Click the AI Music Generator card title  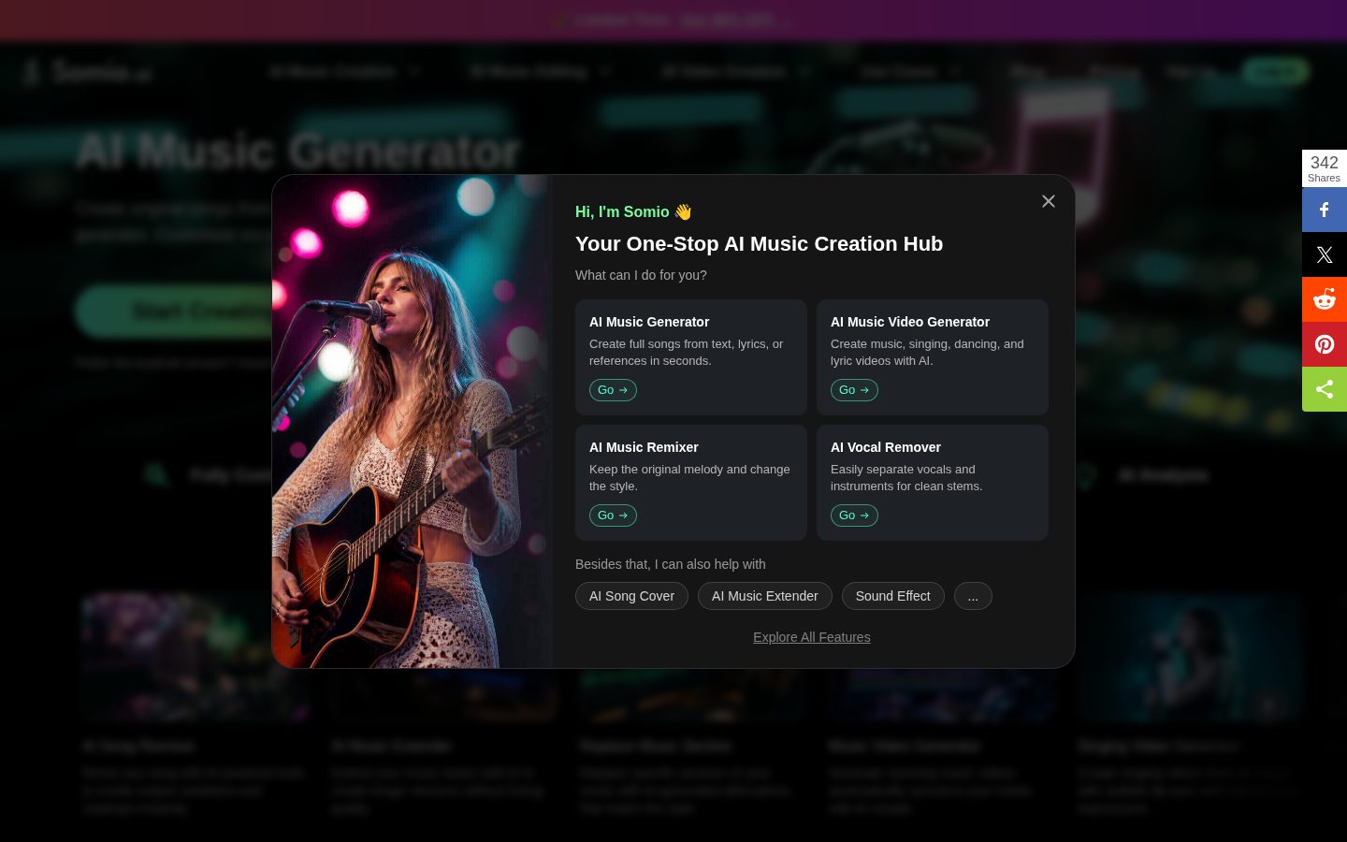pyautogui.click(x=649, y=322)
